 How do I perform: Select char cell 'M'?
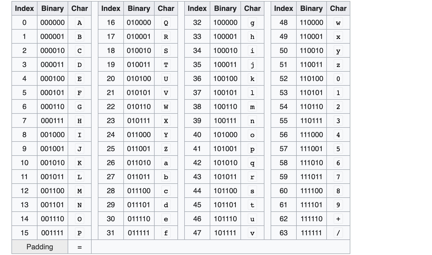pos(80,191)
